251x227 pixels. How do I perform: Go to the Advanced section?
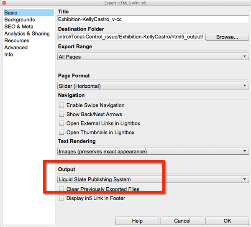click(16, 48)
